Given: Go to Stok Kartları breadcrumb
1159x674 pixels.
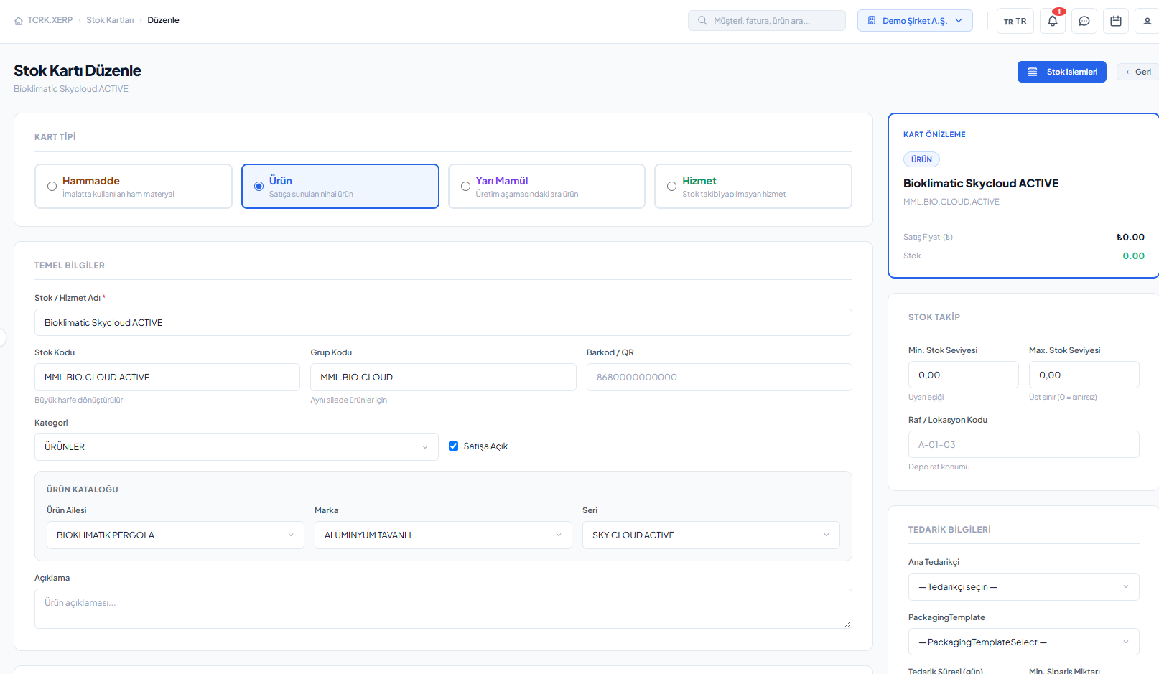Looking at the screenshot, I should coord(110,20).
